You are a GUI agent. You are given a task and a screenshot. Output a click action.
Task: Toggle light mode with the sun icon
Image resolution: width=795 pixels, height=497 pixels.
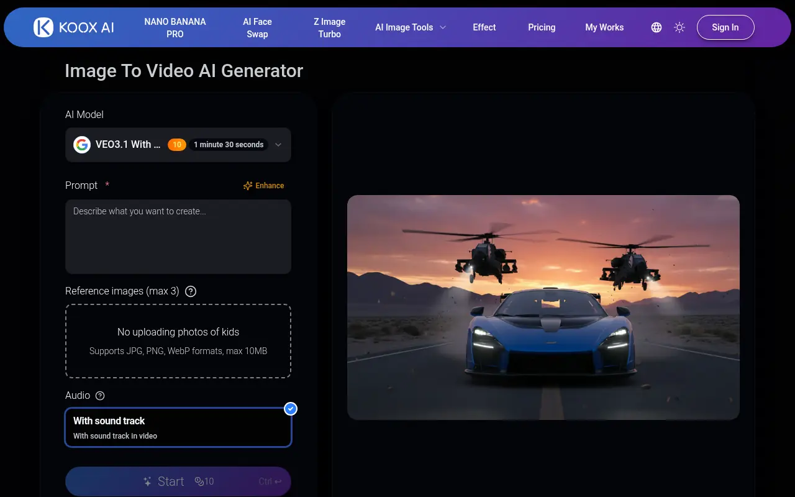tap(679, 27)
